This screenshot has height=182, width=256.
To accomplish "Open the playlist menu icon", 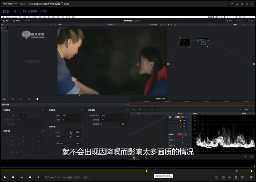I will coord(251,177).
